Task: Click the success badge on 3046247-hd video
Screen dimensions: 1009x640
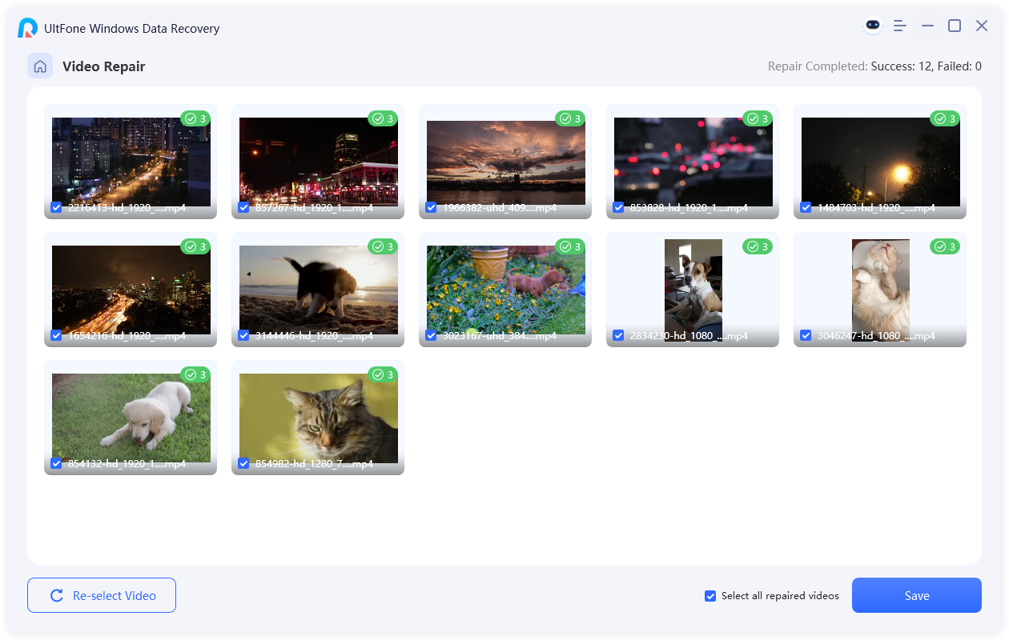Action: click(943, 246)
